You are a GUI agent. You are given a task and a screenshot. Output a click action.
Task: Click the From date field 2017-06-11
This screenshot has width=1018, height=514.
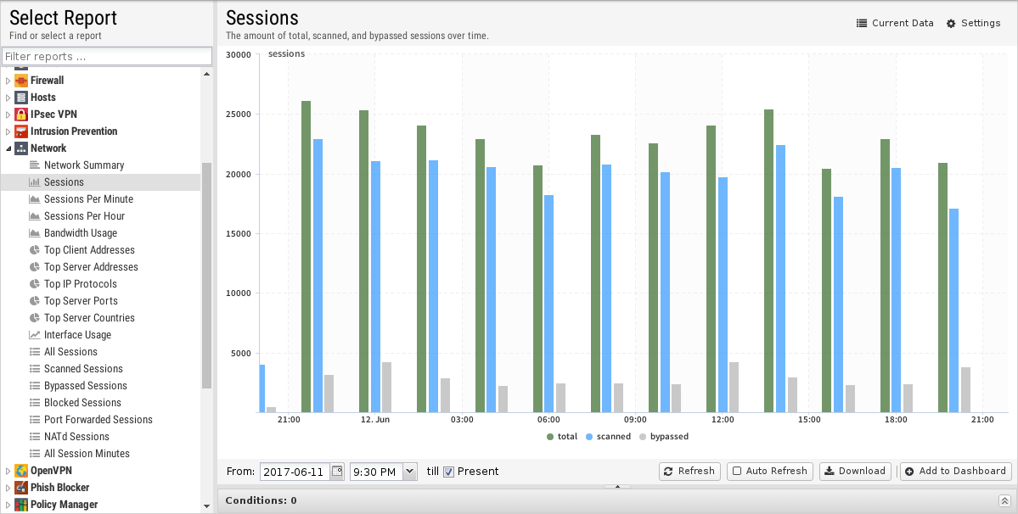tap(295, 472)
